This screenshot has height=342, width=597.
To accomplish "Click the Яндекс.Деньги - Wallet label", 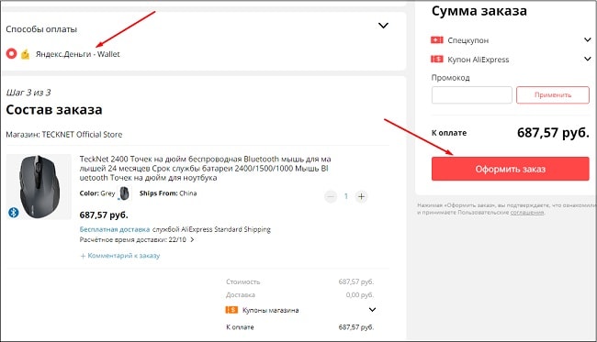I will (x=78, y=54).
